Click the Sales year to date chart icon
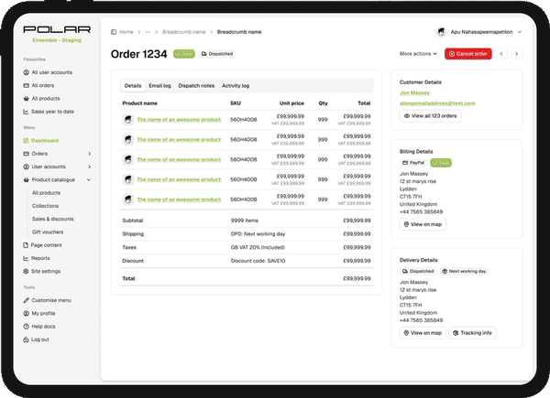 point(26,112)
